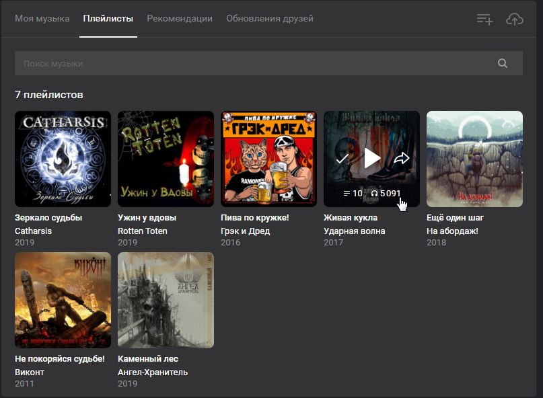Click the Не покоряйся судьбе! title
This screenshot has width=543, height=398.
click(x=60, y=359)
